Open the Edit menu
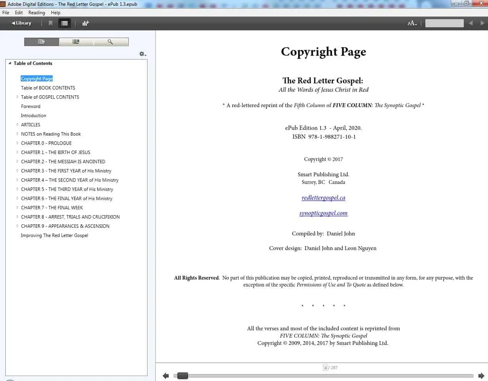 coord(19,13)
